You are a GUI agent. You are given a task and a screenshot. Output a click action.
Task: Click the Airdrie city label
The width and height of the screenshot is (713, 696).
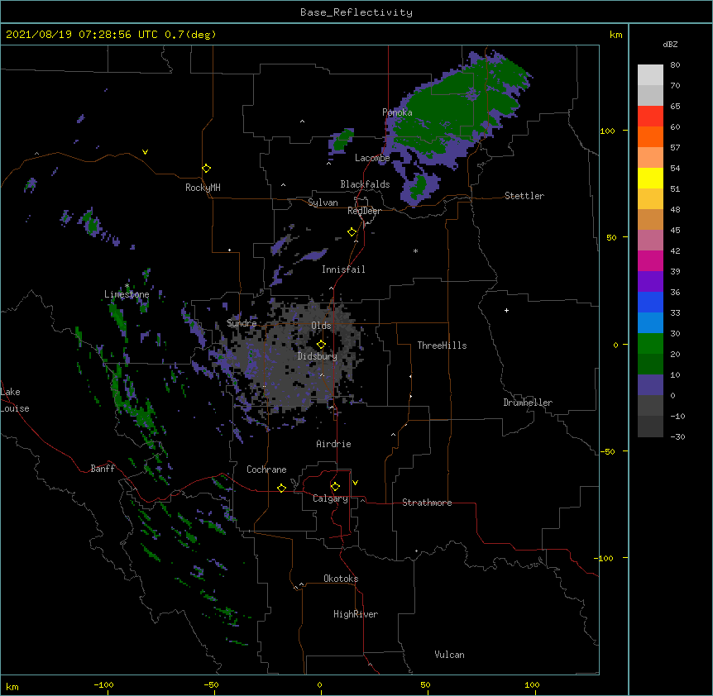coord(334,444)
